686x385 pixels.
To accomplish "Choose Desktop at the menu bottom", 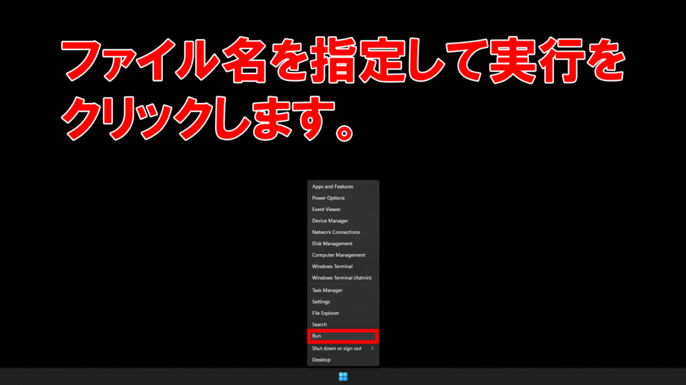I will coord(322,360).
